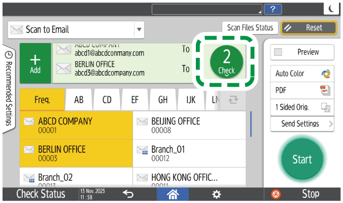
Task: Switch to the AB tab
Action: pos(79,100)
